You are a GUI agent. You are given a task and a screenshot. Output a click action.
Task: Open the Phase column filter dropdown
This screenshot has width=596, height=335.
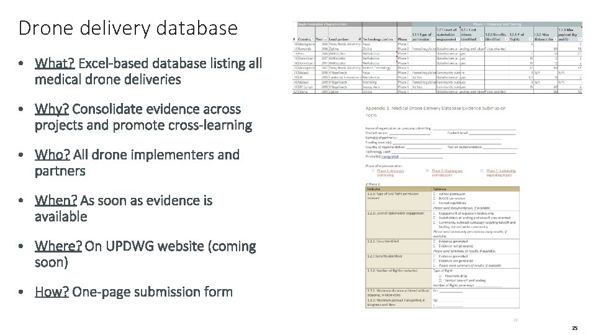click(409, 39)
